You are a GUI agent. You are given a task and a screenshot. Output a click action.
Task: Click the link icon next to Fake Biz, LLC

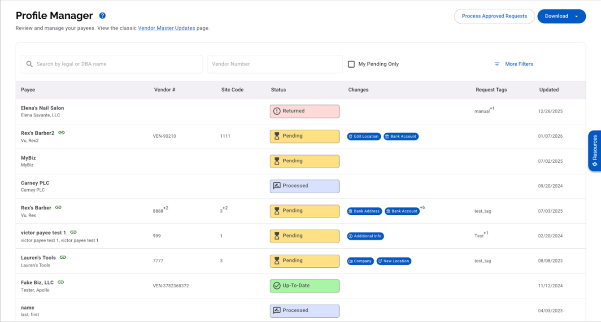pyautogui.click(x=61, y=283)
